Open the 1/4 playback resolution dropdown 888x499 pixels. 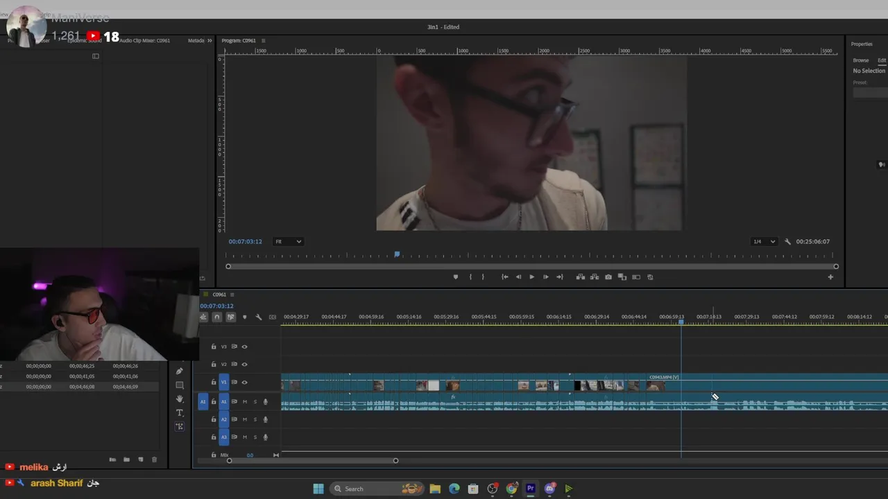point(764,242)
